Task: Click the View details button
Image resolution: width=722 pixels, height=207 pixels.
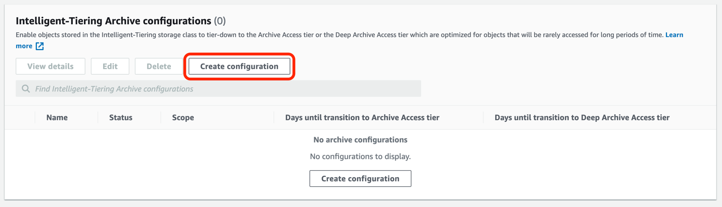Action: coord(51,66)
